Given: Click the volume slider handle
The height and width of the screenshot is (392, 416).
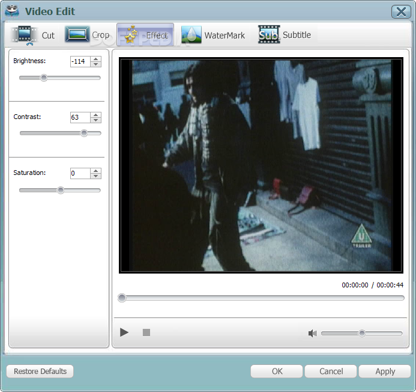Looking at the screenshot, I should (x=362, y=333).
